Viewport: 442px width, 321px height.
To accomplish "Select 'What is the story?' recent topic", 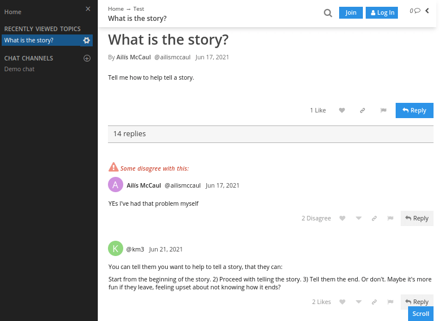I will pos(41,40).
